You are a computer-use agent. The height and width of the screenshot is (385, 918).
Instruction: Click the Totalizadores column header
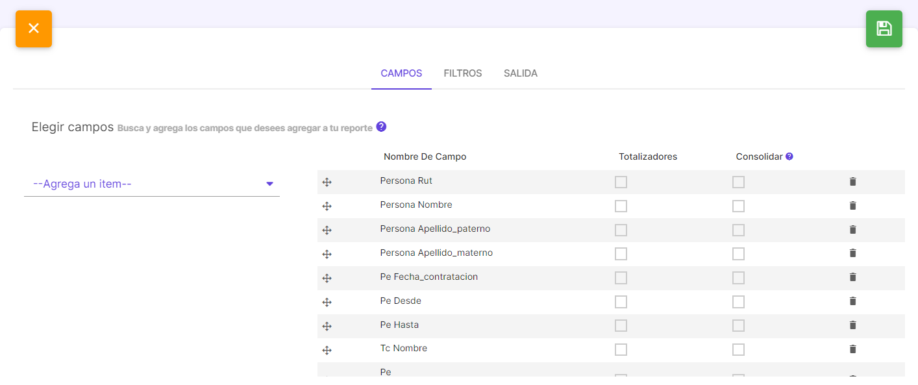[648, 156]
